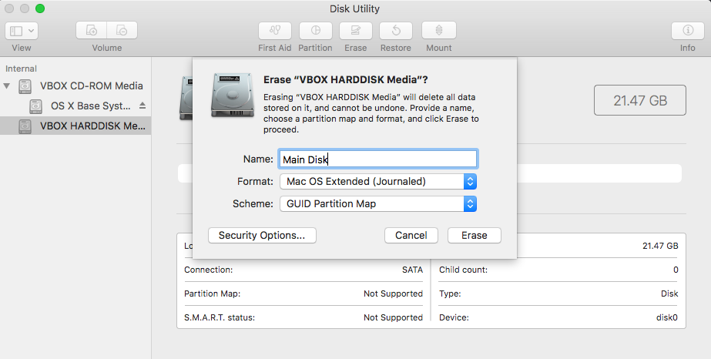The image size is (711, 359).
Task: Click the S.M.A.R.T. status label
Action: (220, 317)
